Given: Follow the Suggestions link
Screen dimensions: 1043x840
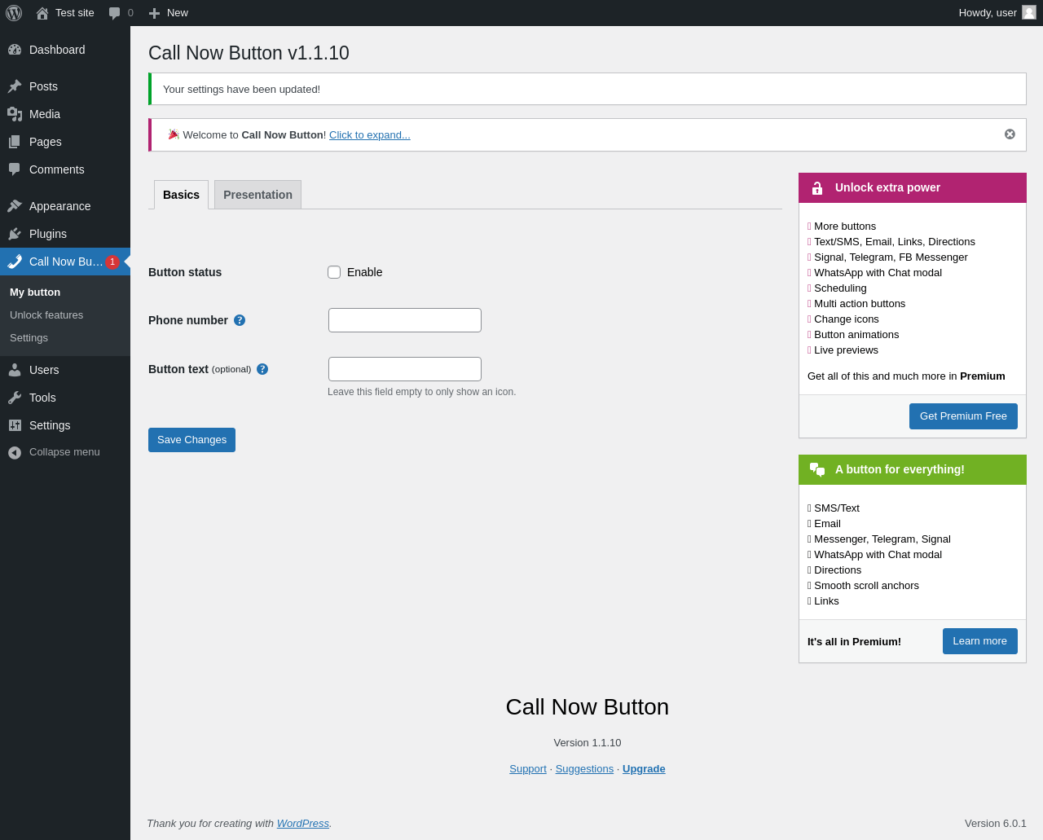Looking at the screenshot, I should (x=584, y=769).
